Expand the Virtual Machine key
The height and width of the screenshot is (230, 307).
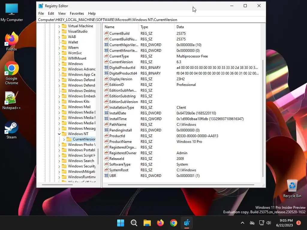59,26
